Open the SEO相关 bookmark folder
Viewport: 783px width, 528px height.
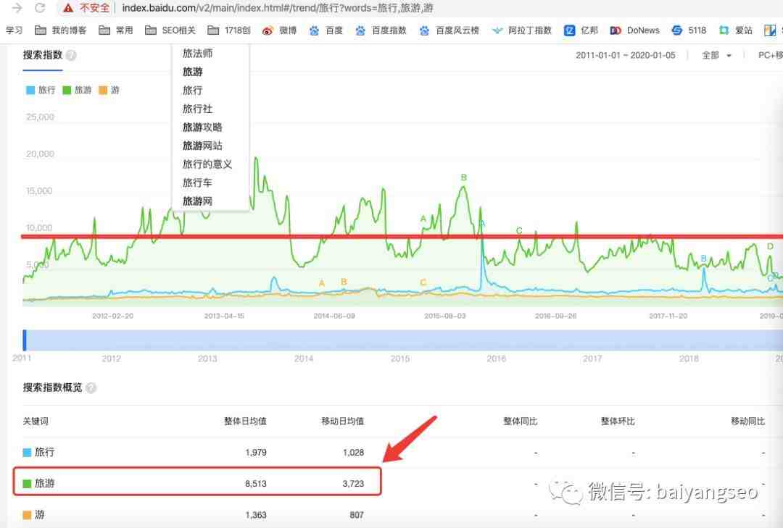point(171,30)
